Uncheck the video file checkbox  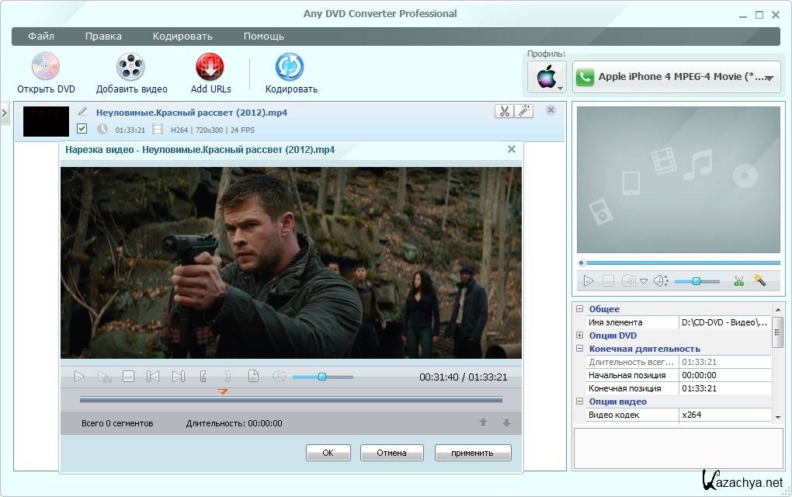pos(82,129)
